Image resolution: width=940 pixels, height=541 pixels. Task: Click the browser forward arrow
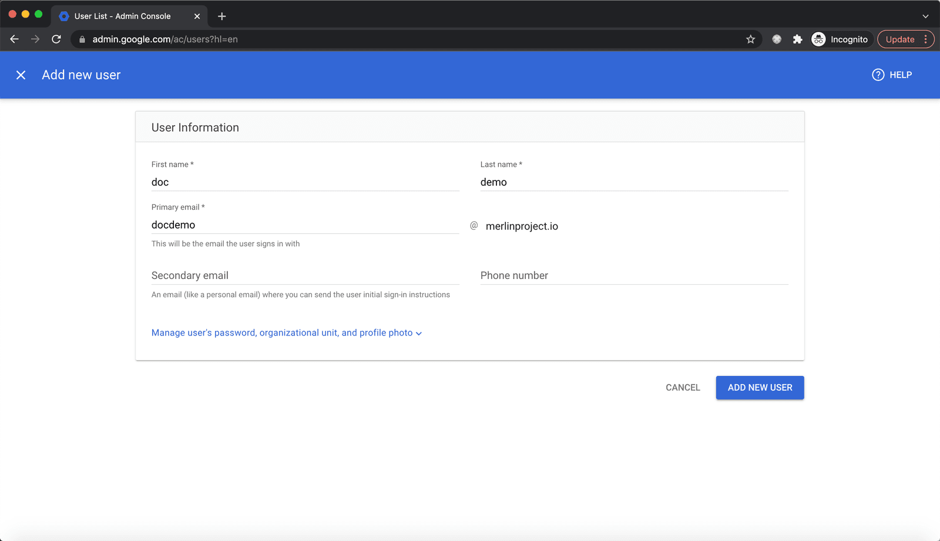(35, 39)
